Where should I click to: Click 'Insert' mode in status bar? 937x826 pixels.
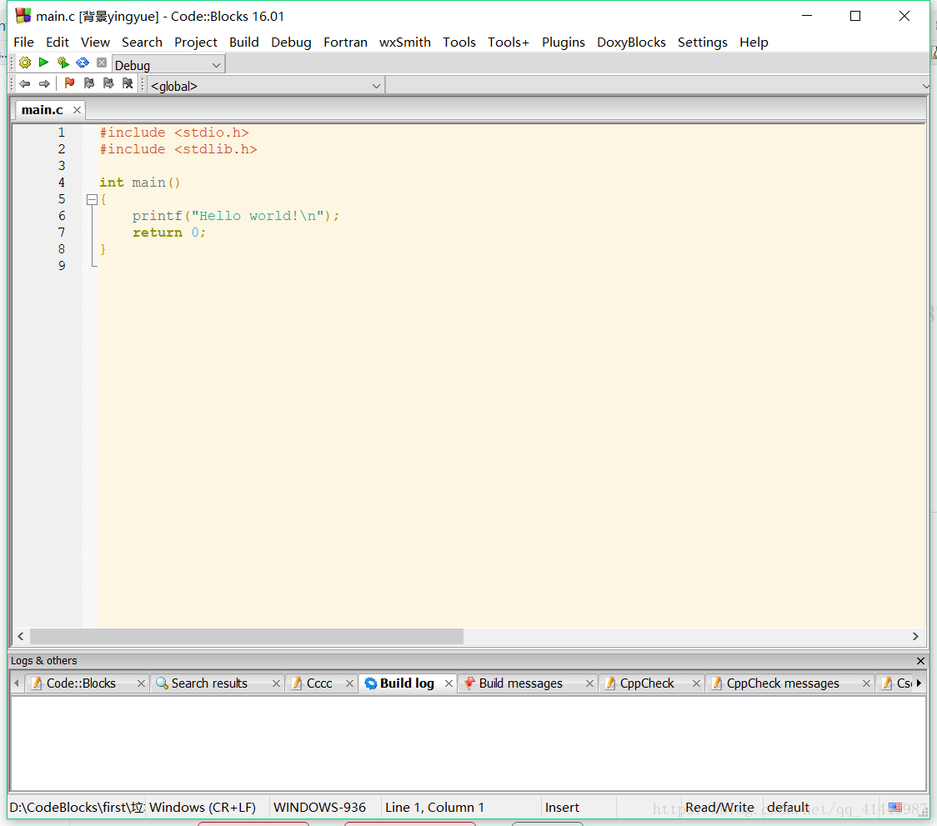[x=562, y=808]
